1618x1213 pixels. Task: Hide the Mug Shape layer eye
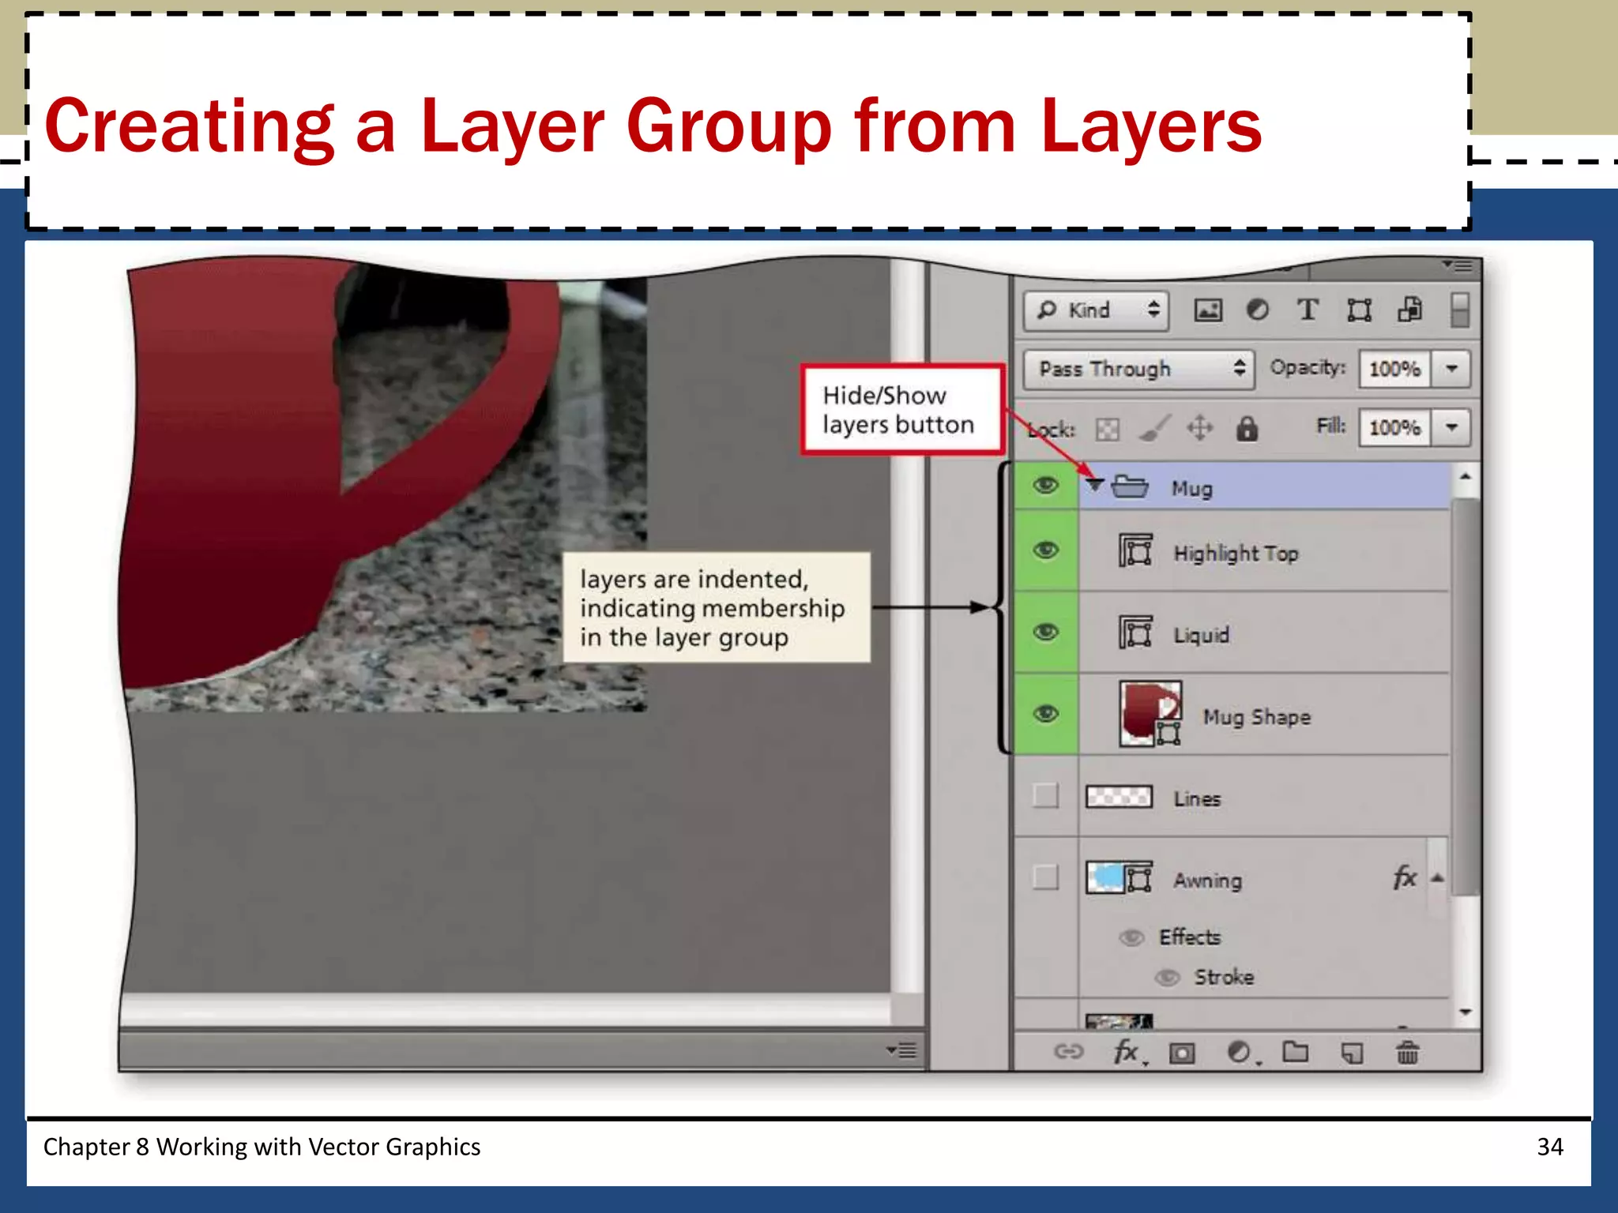[1046, 714]
